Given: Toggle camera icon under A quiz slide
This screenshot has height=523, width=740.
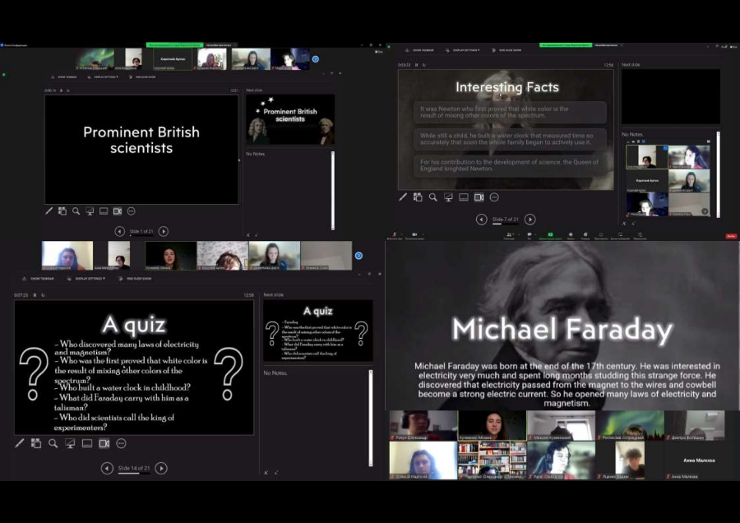Looking at the screenshot, I should (x=104, y=443).
